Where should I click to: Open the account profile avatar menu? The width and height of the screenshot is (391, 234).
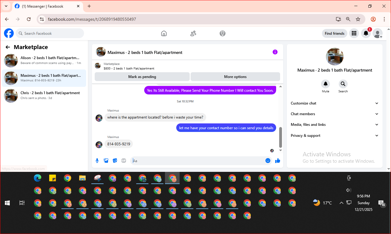tap(378, 34)
